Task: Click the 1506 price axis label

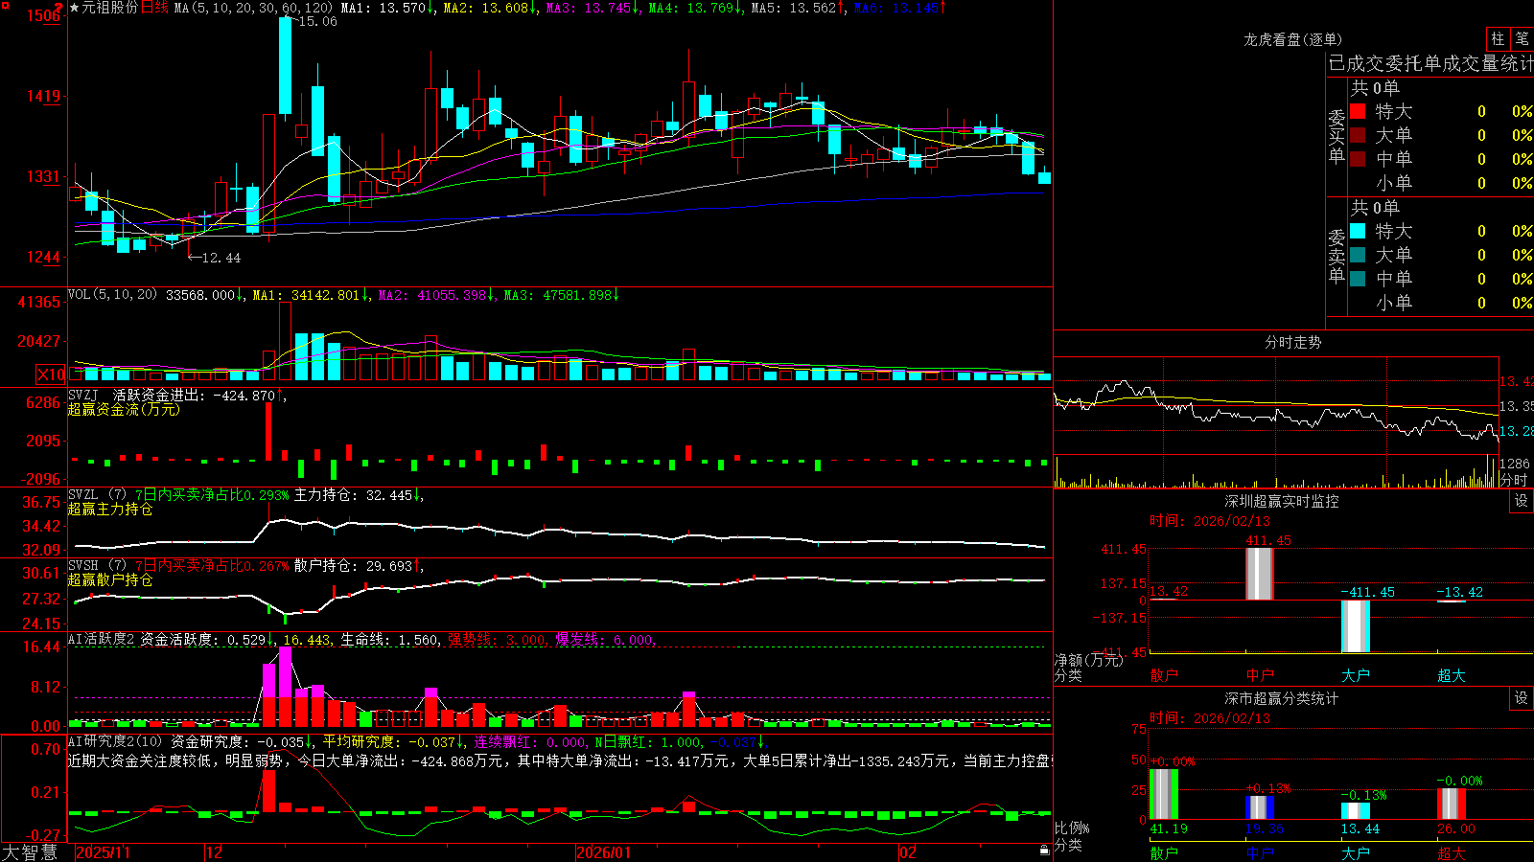Action: pos(43,15)
